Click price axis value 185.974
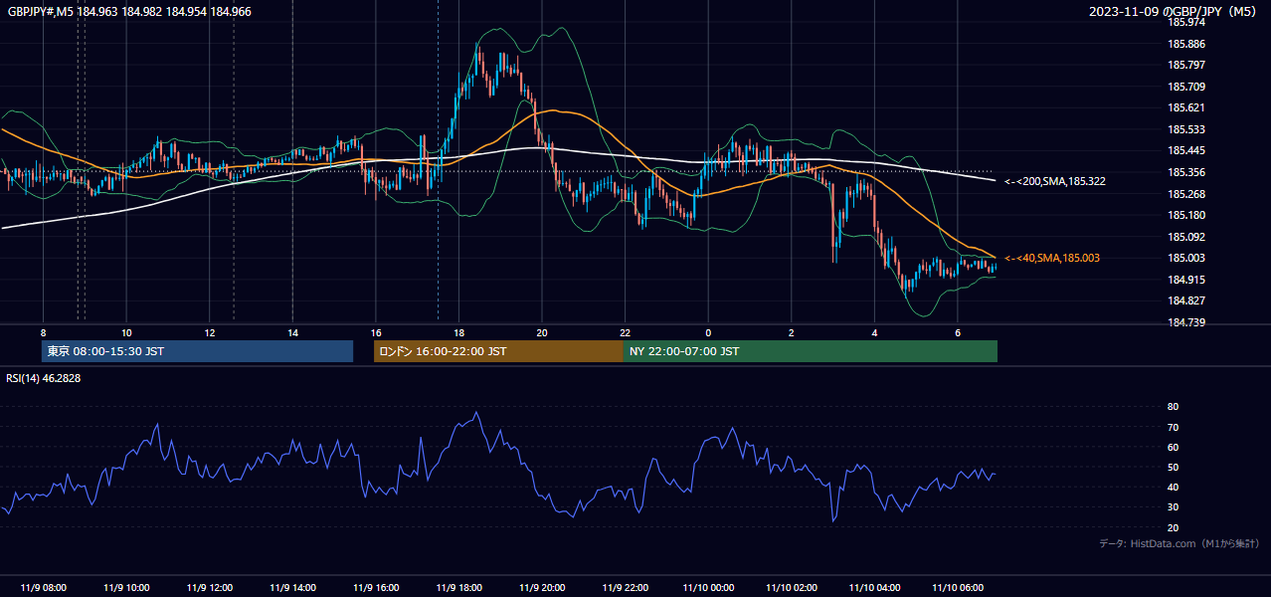Image resolution: width=1271 pixels, height=597 pixels. click(1185, 22)
